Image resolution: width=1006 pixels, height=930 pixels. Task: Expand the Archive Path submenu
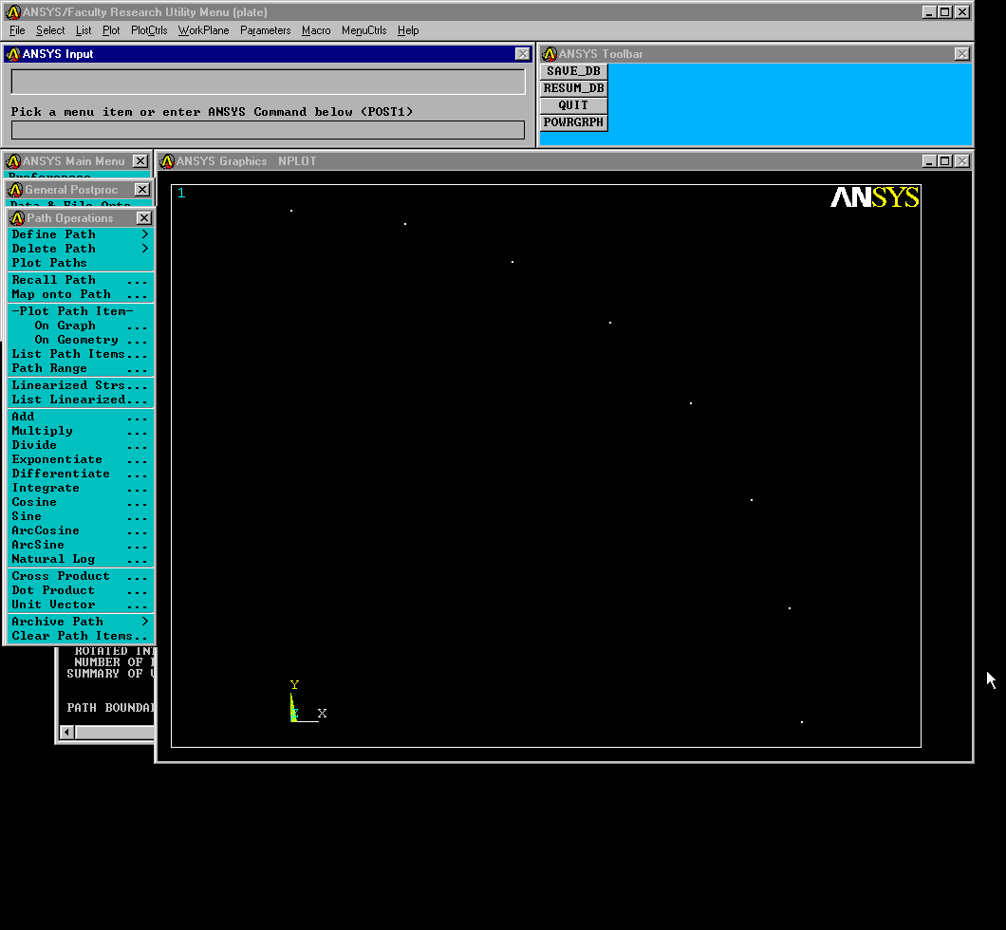point(80,622)
